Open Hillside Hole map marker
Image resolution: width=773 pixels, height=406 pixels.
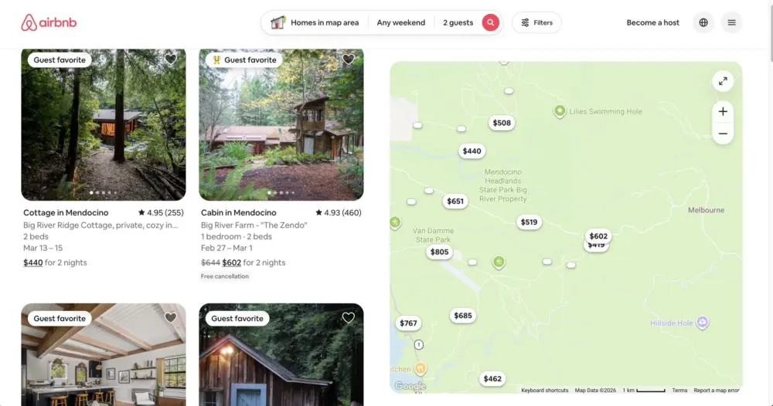click(x=702, y=323)
